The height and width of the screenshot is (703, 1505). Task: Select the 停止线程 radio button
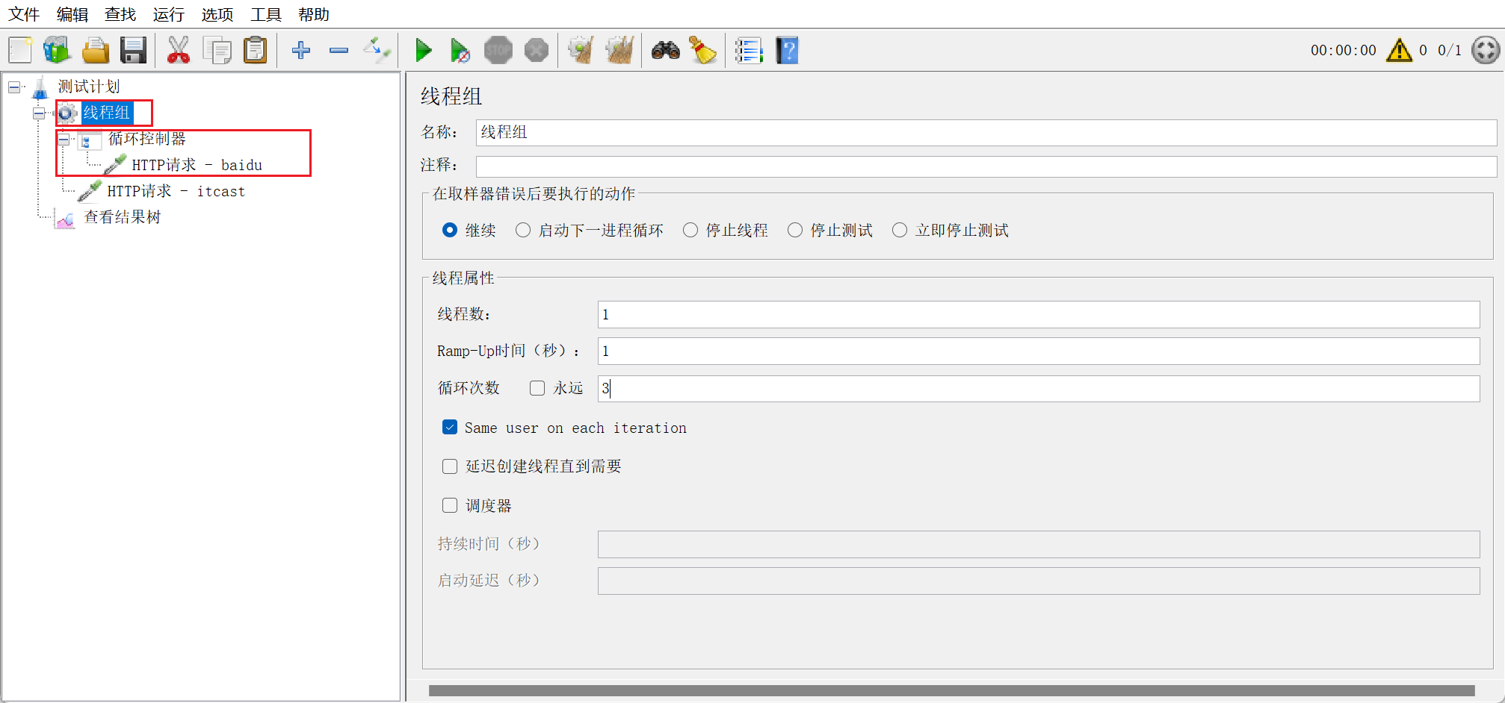[690, 230]
